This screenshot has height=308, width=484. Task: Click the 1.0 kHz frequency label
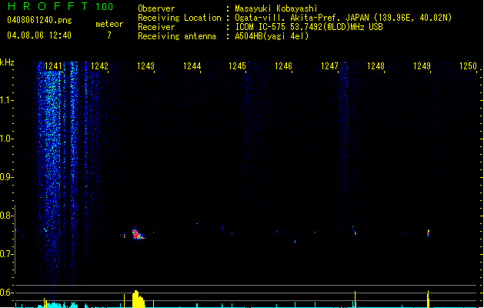coord(5,139)
